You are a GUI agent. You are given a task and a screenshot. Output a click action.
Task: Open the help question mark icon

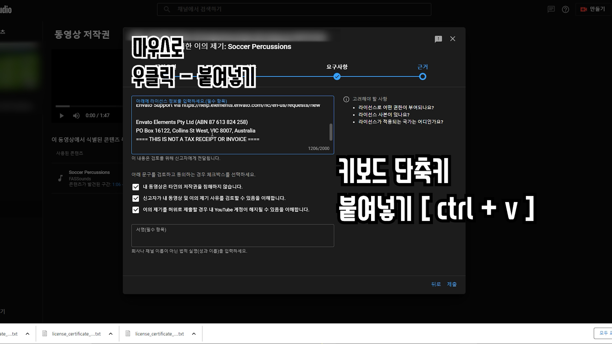(x=565, y=10)
